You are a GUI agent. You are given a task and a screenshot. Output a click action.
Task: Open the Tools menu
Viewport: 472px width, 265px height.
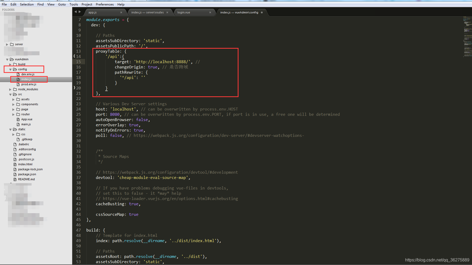coord(74,4)
